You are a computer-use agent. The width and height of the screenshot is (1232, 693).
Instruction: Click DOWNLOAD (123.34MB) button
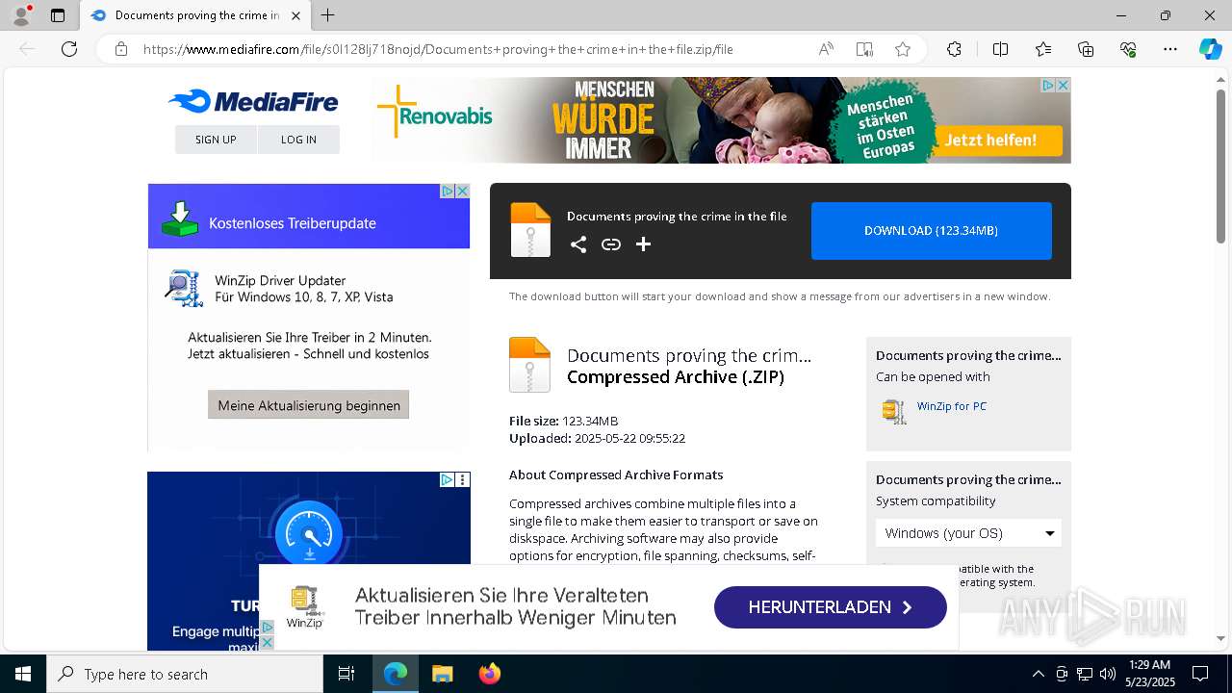pyautogui.click(x=931, y=231)
